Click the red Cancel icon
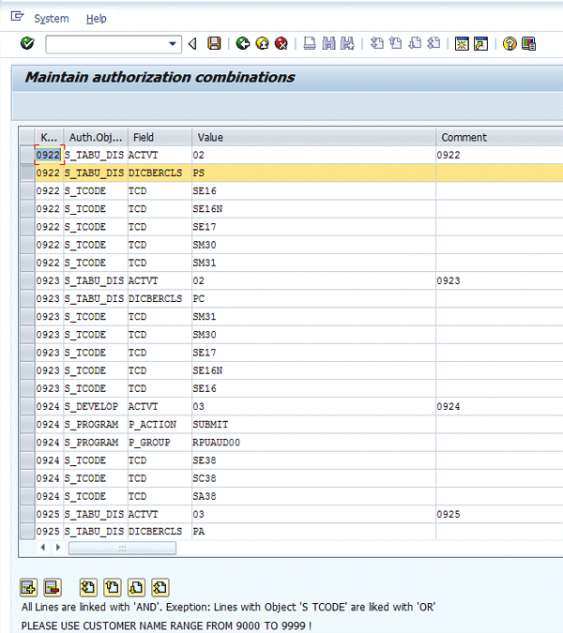The image size is (563, 633). click(x=280, y=44)
